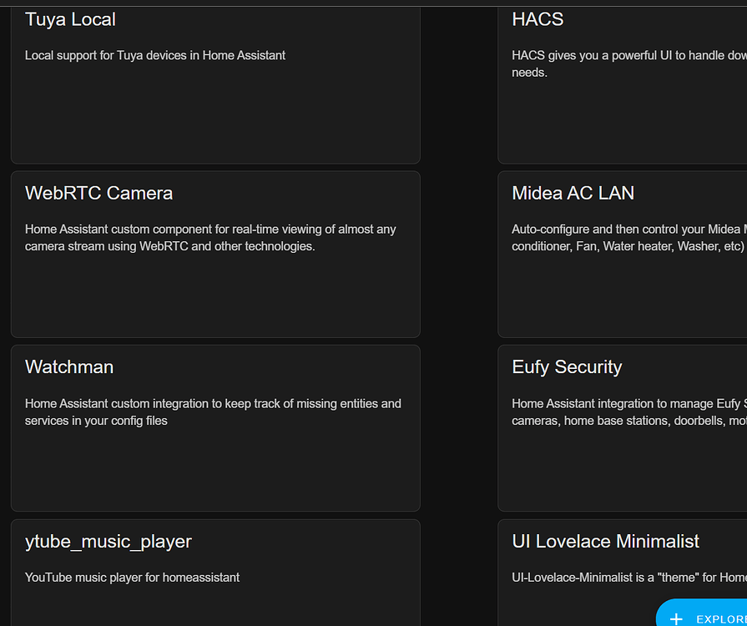Click the UI Lovelace Minimalist title
Image resolution: width=747 pixels, height=626 pixels.
point(605,542)
